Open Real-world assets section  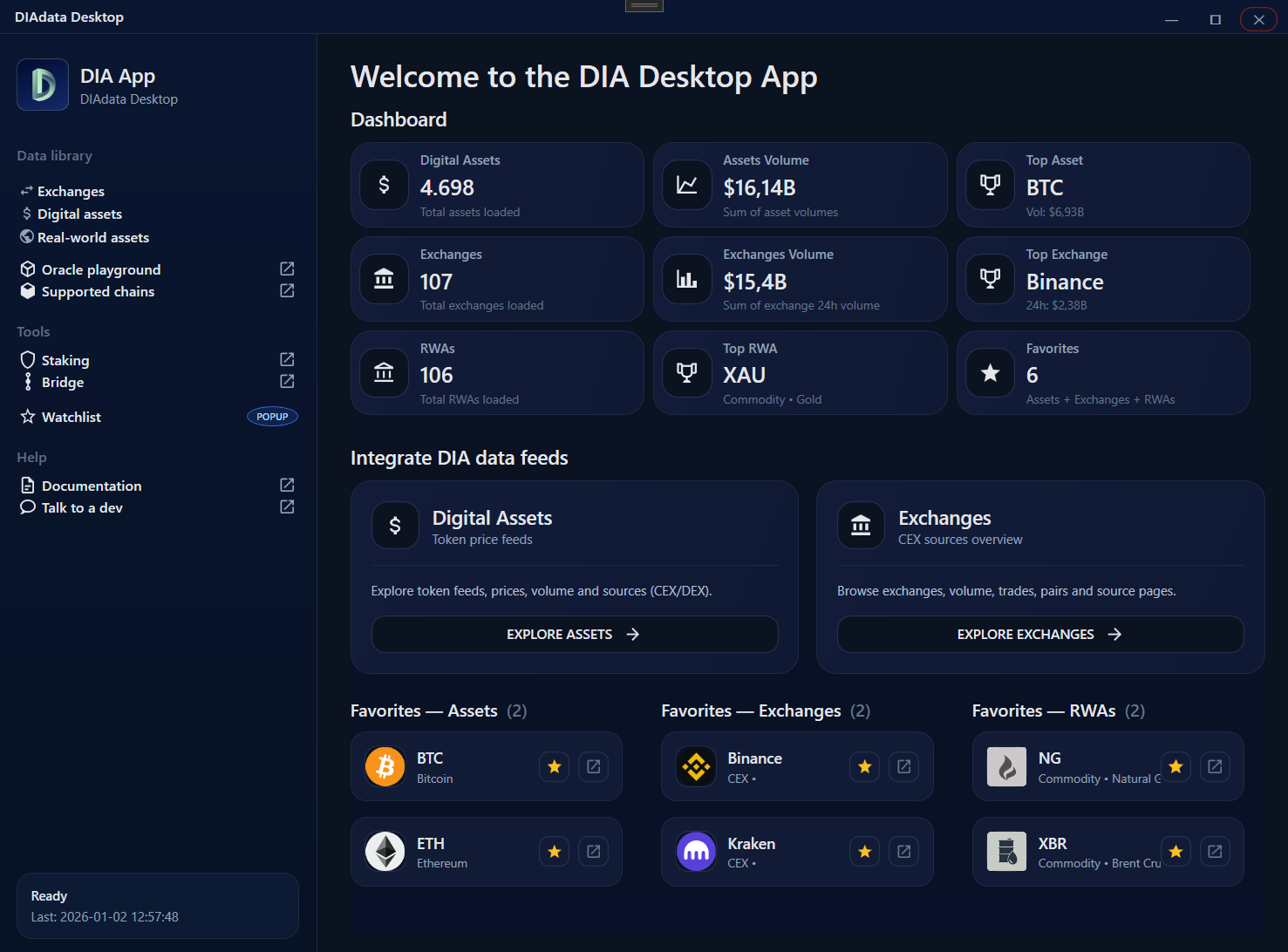pos(92,237)
